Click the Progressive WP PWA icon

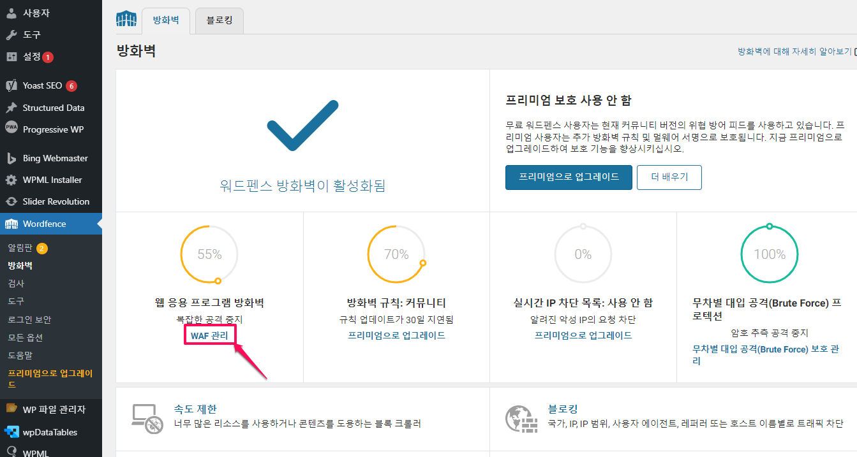[11, 127]
